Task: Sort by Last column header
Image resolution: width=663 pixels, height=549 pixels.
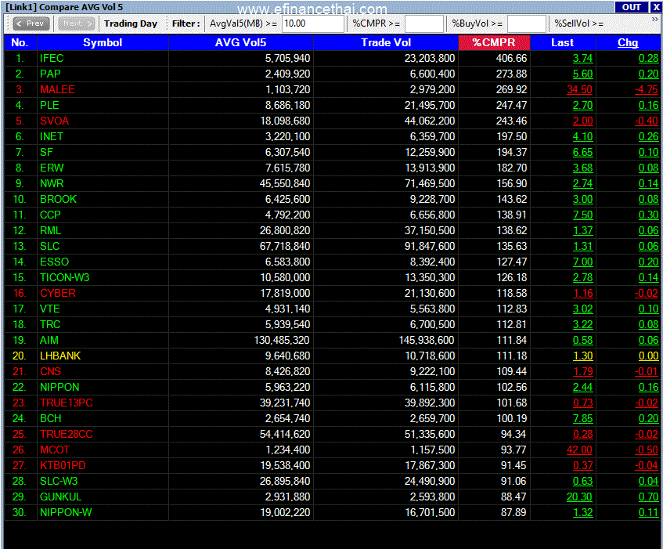Action: [x=562, y=43]
